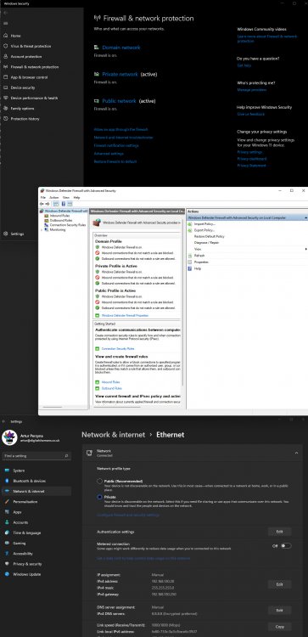Click the hamburger menu in Windows Security
Image resolution: width=308 pixels, height=637 pixels.
[x=5, y=24]
